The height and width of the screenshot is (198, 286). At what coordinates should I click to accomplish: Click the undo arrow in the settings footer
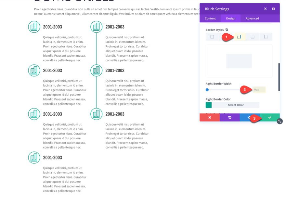(229, 117)
